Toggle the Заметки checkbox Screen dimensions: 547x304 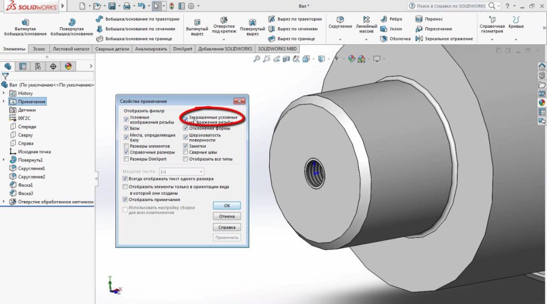pos(185,146)
